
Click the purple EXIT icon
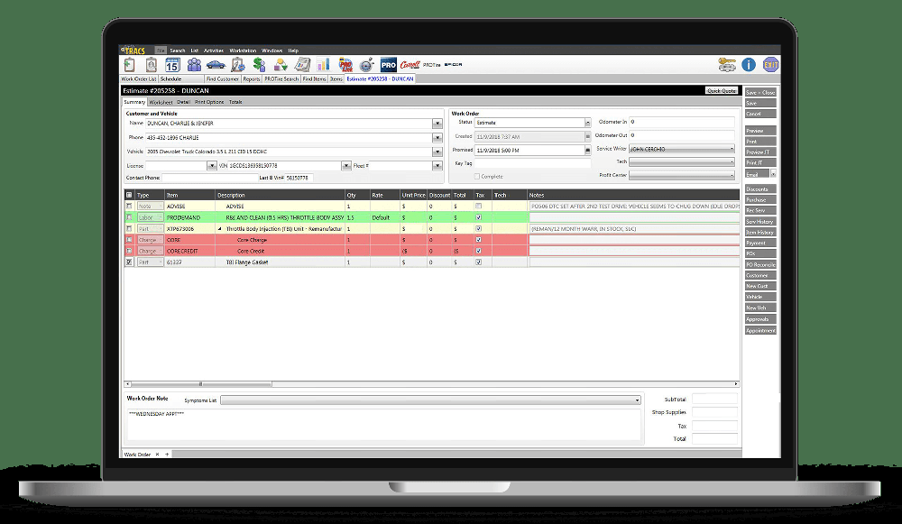pyautogui.click(x=770, y=65)
